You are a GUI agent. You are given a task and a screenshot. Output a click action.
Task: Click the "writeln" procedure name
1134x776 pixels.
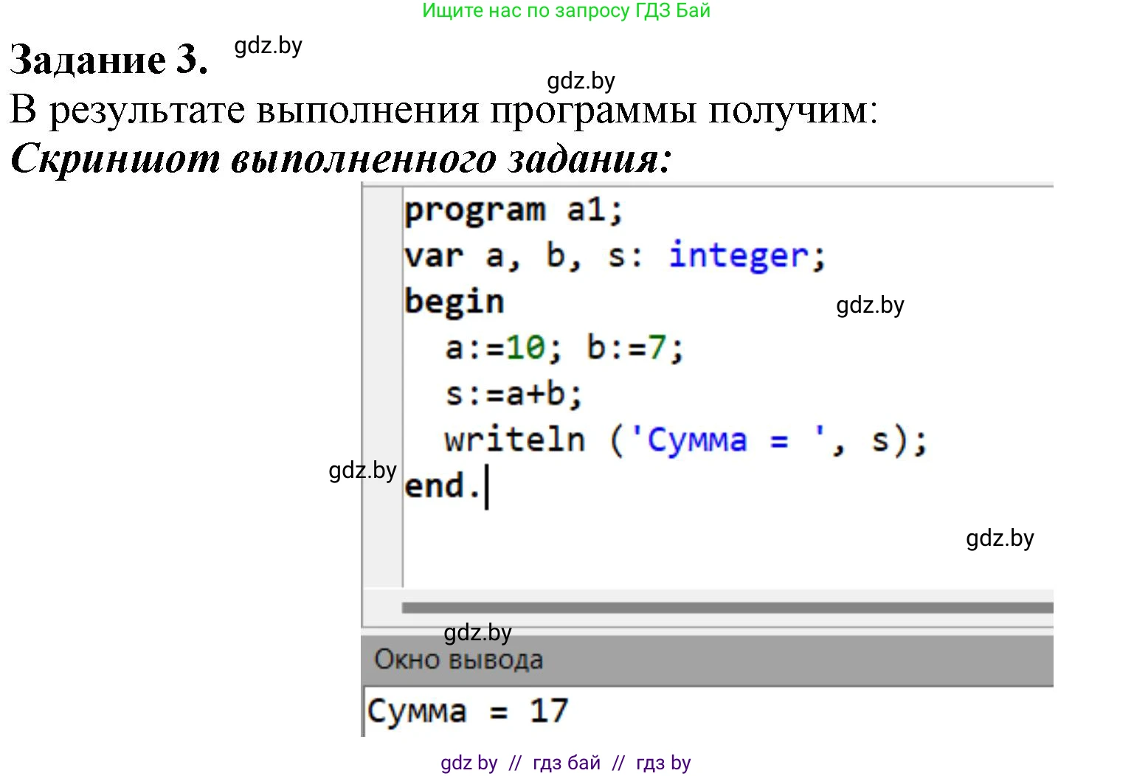click(x=514, y=440)
